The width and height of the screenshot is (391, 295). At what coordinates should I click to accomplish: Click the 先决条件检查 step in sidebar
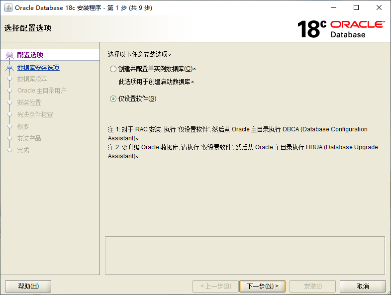tap(35, 114)
